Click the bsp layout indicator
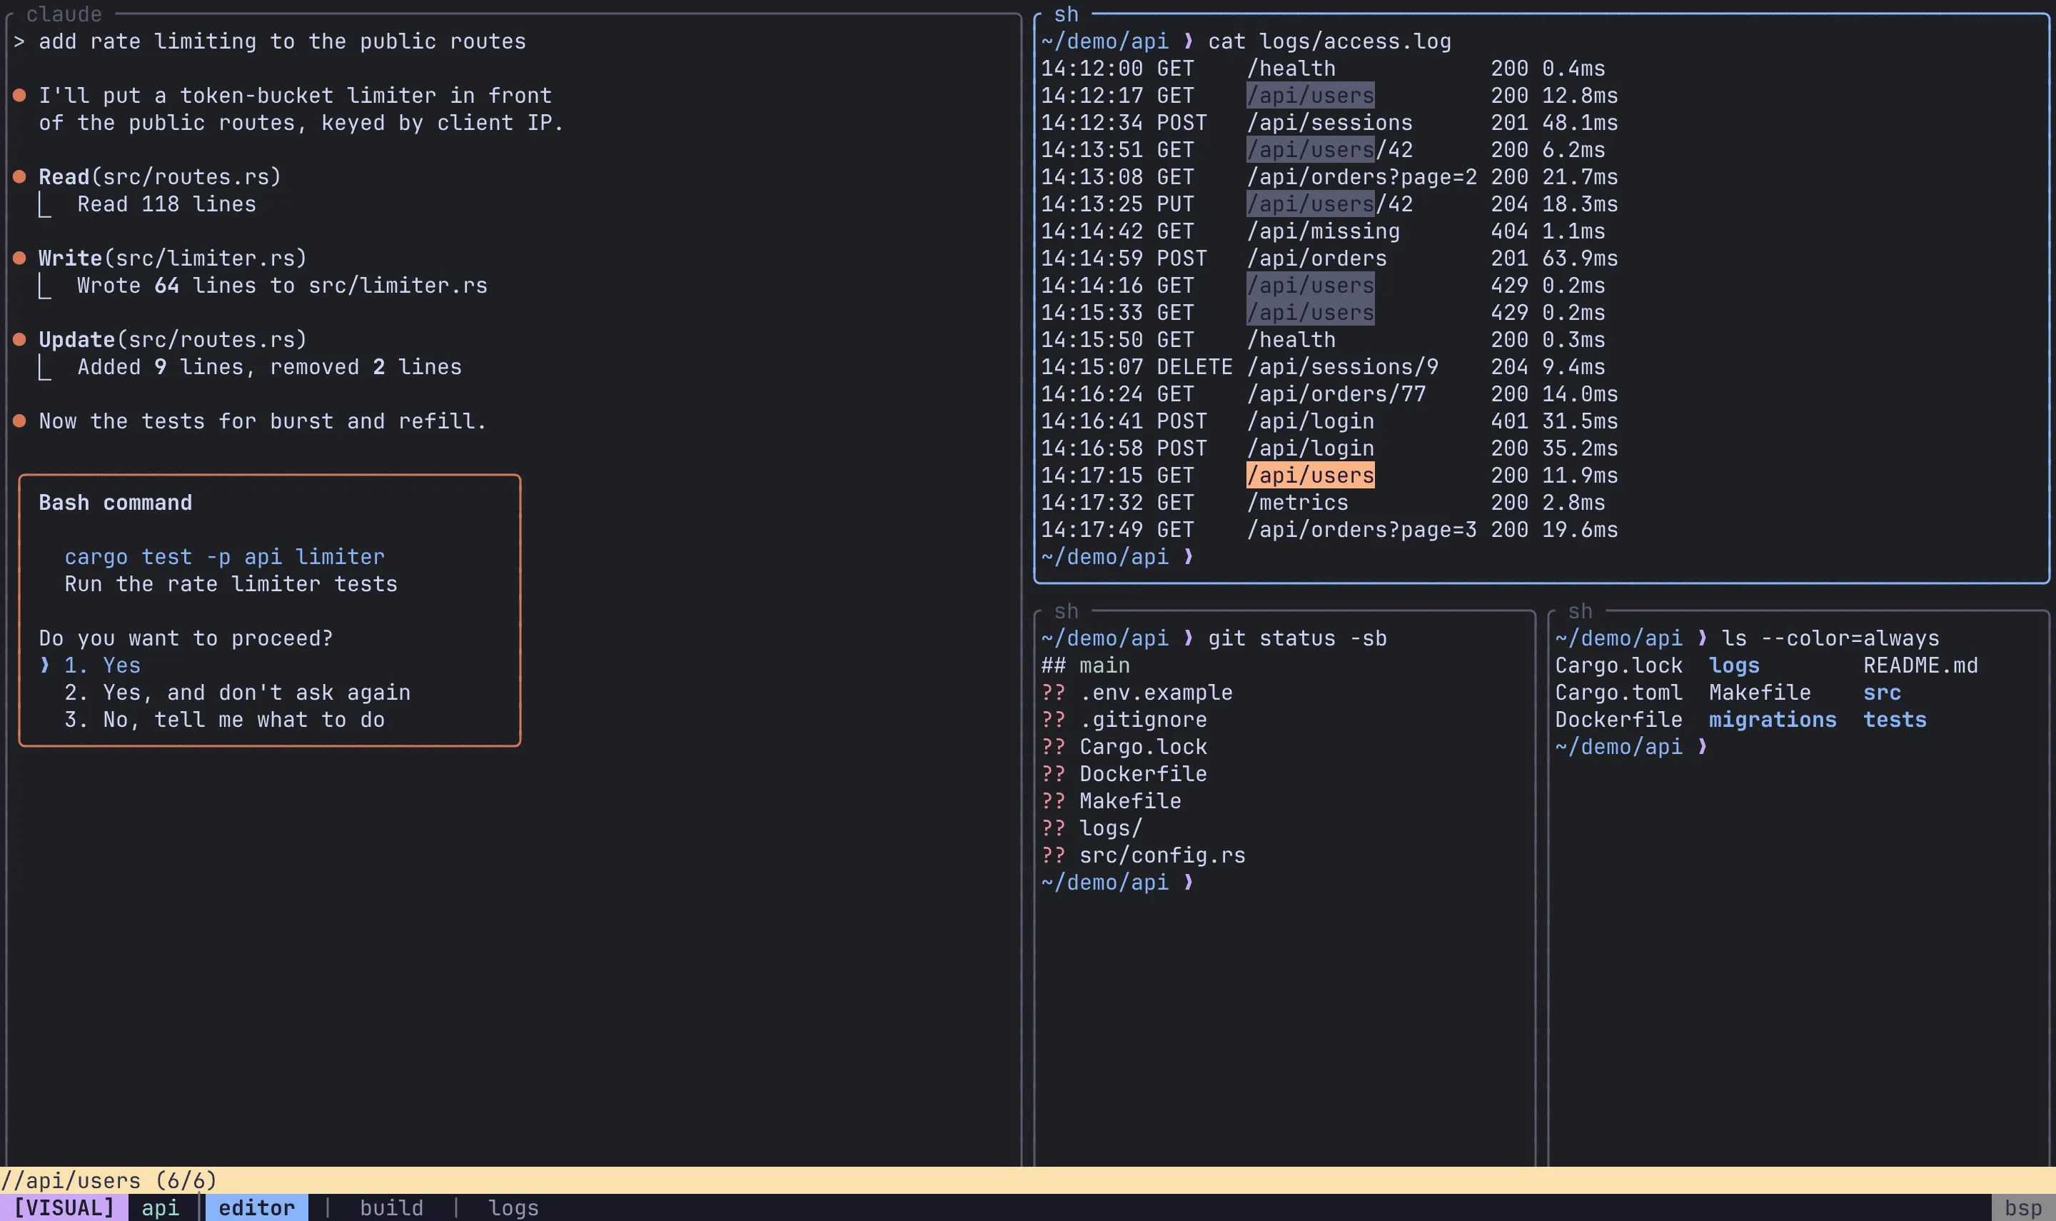This screenshot has height=1221, width=2056. point(2023,1208)
